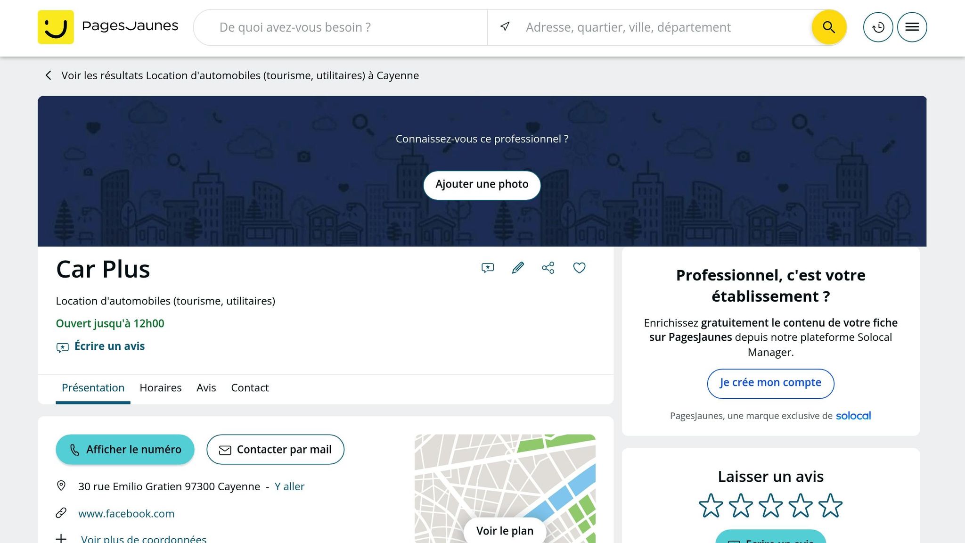
Task: Click the yellow search magnifier button
Action: tap(829, 27)
